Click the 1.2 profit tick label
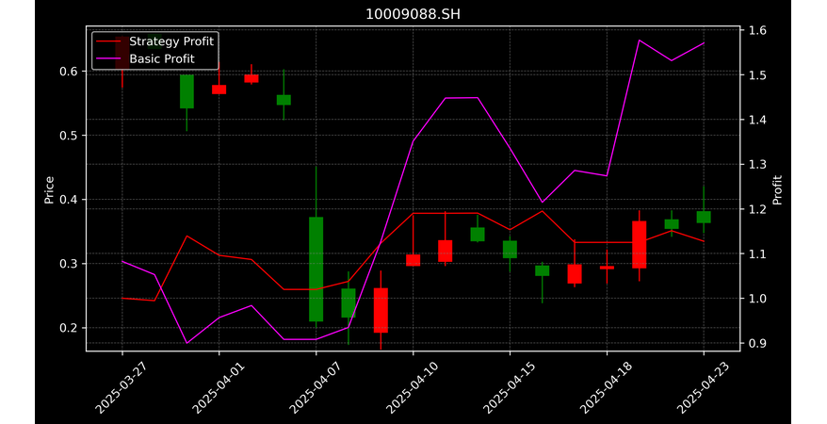 pos(757,209)
